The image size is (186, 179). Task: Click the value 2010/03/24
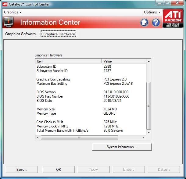coord(112,101)
